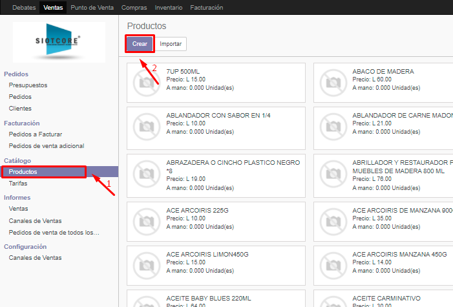This screenshot has height=307, width=453.
Task: Open the Facturación top menu
Action: pos(207,8)
